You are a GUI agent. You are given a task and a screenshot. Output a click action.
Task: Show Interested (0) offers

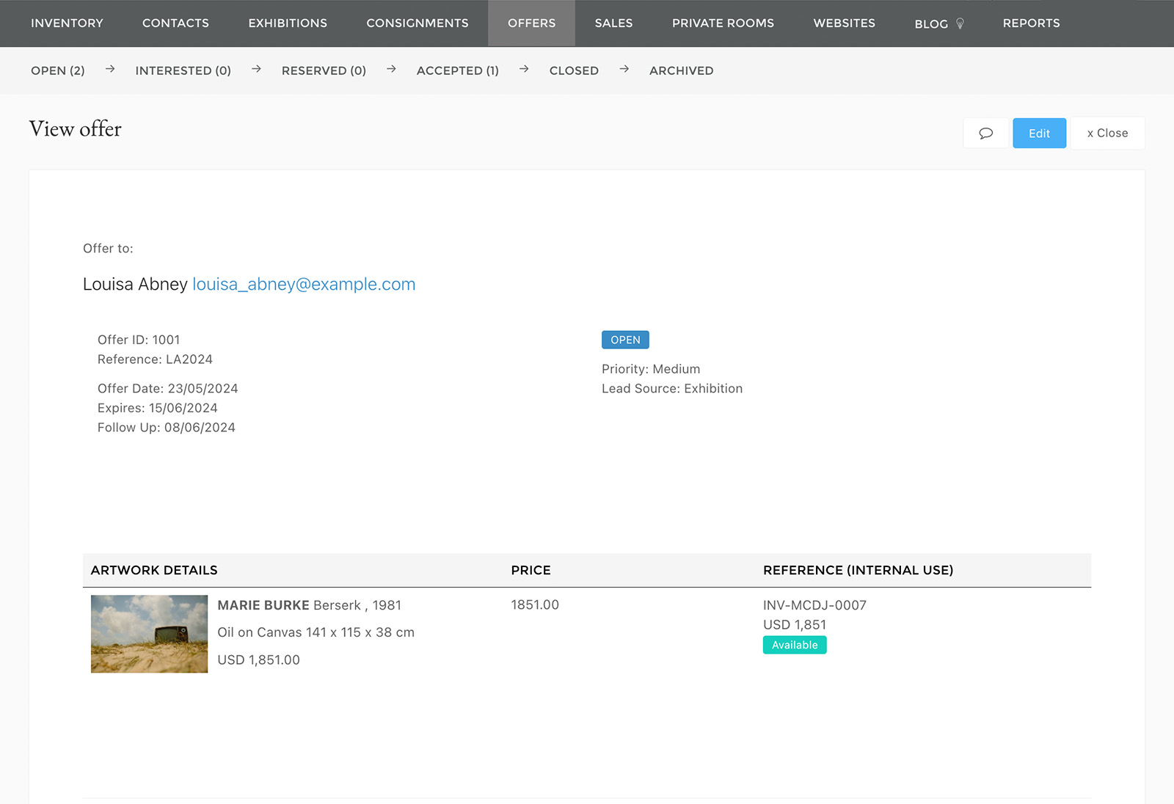coord(183,70)
